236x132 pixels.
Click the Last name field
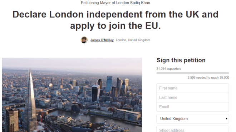click(193, 97)
